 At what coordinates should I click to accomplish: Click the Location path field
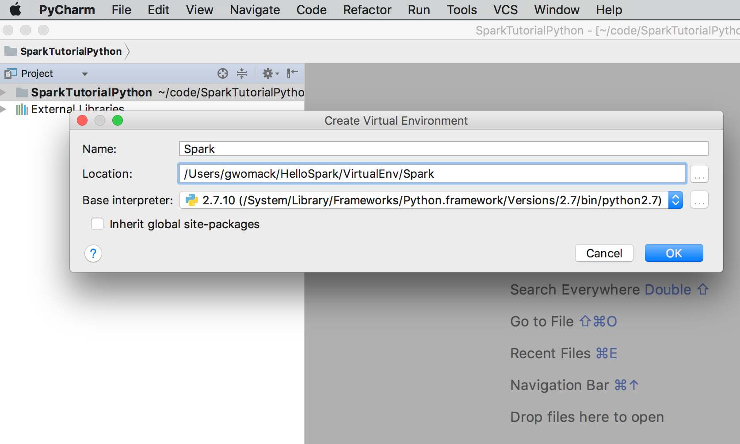[432, 174]
